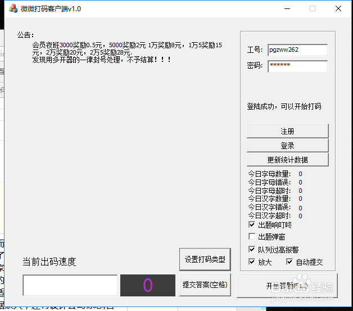The height and width of the screenshot is (311, 353).
Task: Click the 密码 password field
Action: pyautogui.click(x=297, y=66)
